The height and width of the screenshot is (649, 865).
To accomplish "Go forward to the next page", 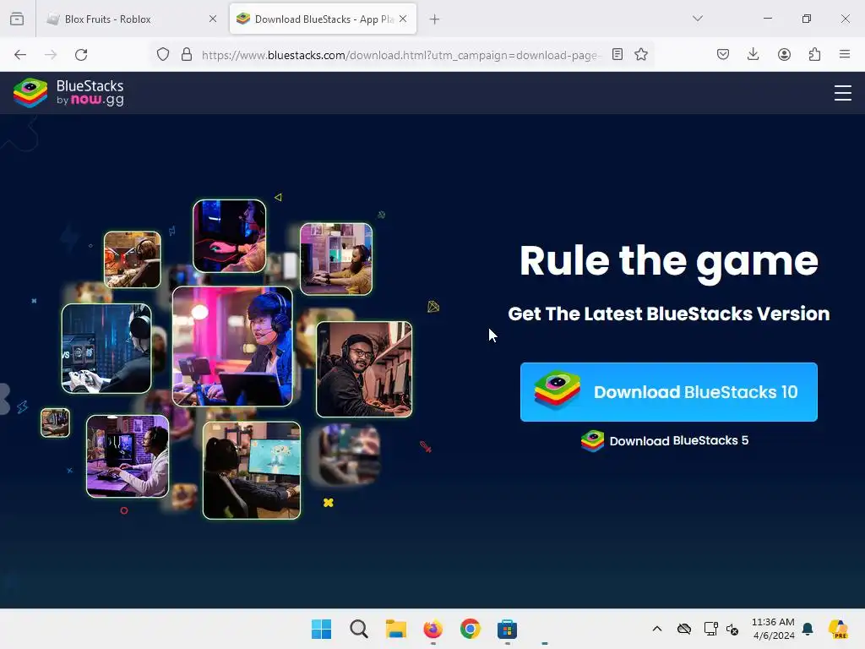I will [x=51, y=55].
